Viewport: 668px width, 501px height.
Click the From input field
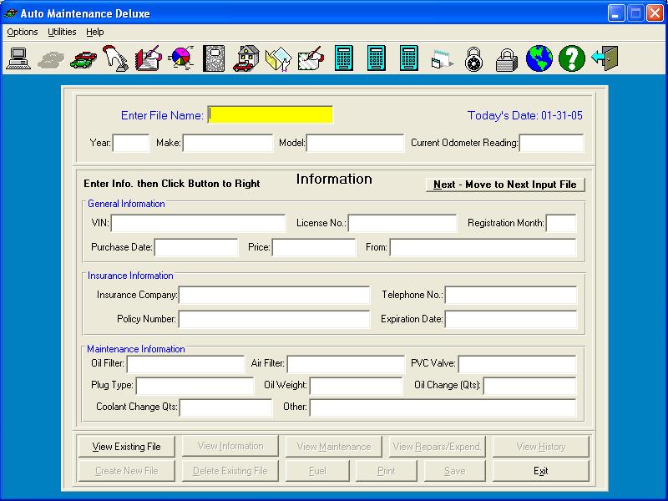(483, 247)
